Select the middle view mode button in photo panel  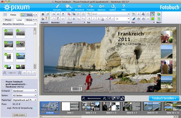point(29,73)
